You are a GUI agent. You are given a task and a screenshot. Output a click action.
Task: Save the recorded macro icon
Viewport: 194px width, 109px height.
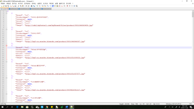(x=77, y=6)
